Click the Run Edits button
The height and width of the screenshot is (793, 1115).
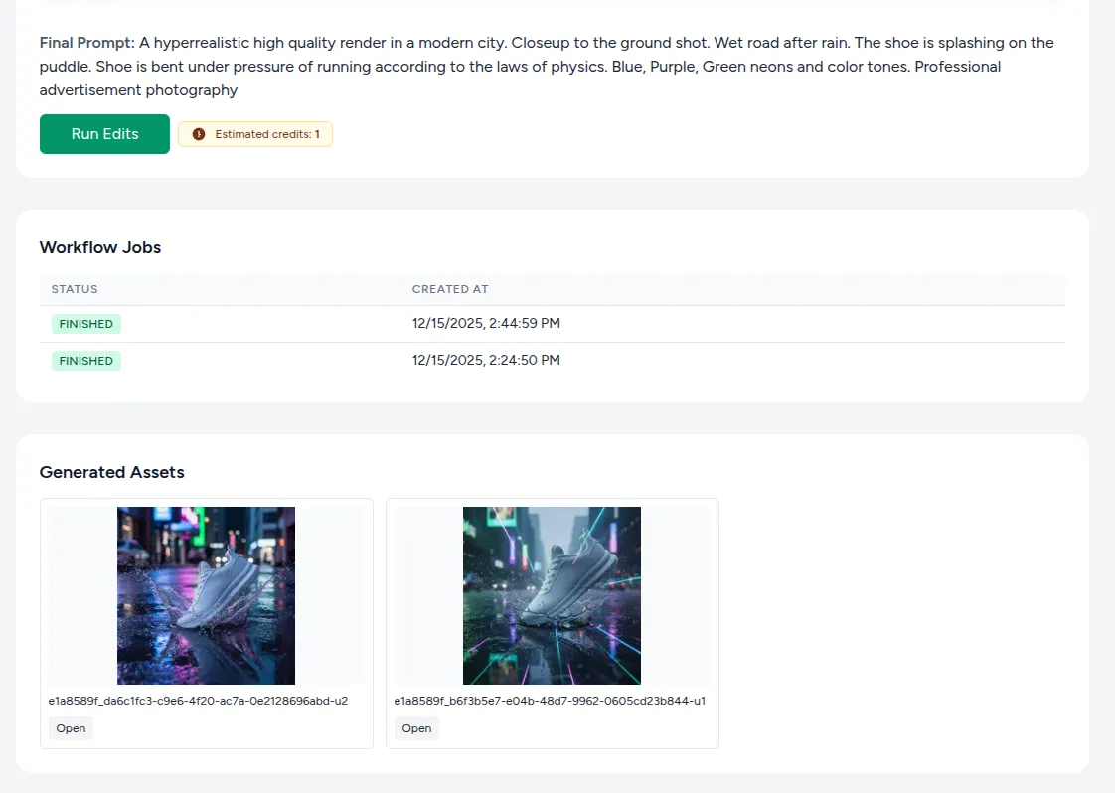click(x=104, y=134)
